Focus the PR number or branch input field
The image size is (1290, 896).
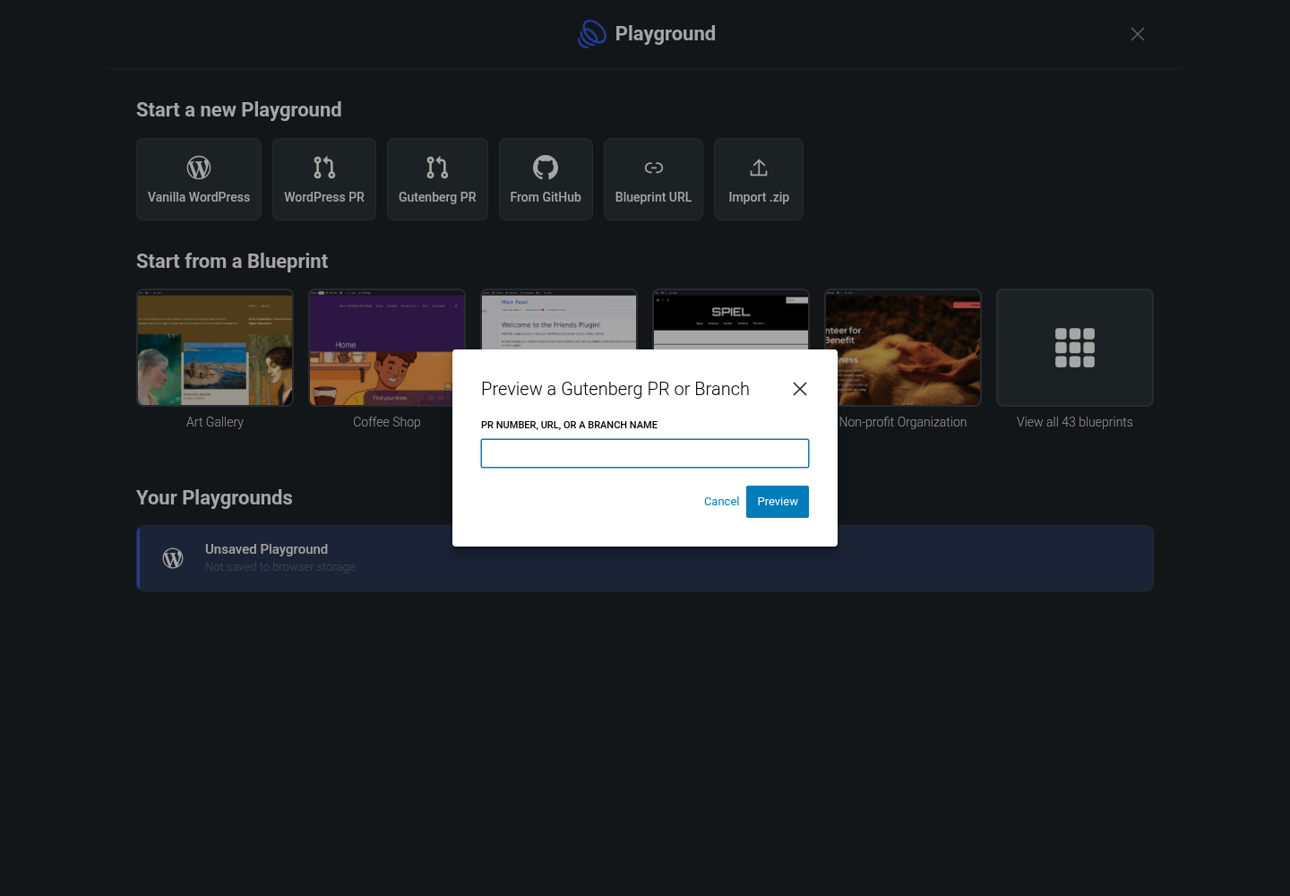[645, 453]
